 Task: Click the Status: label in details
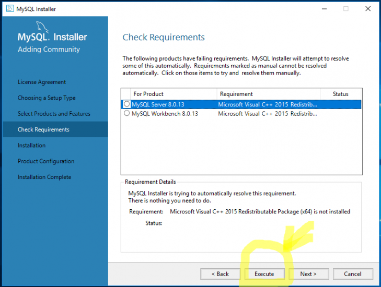(x=154, y=223)
